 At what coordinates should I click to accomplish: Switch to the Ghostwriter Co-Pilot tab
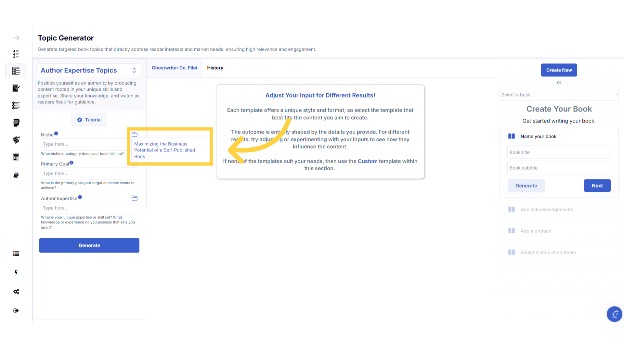pyautogui.click(x=175, y=68)
